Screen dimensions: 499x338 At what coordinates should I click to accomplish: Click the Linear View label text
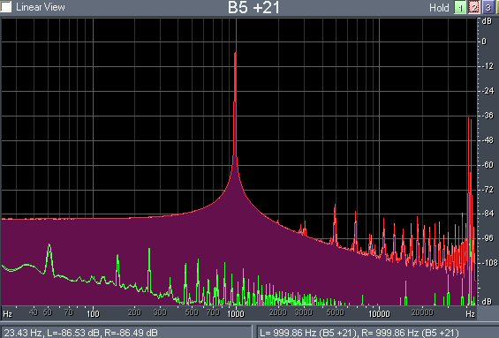41,7
